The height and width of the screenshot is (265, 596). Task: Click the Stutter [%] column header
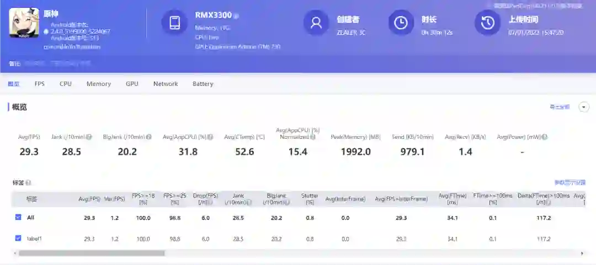click(x=310, y=199)
